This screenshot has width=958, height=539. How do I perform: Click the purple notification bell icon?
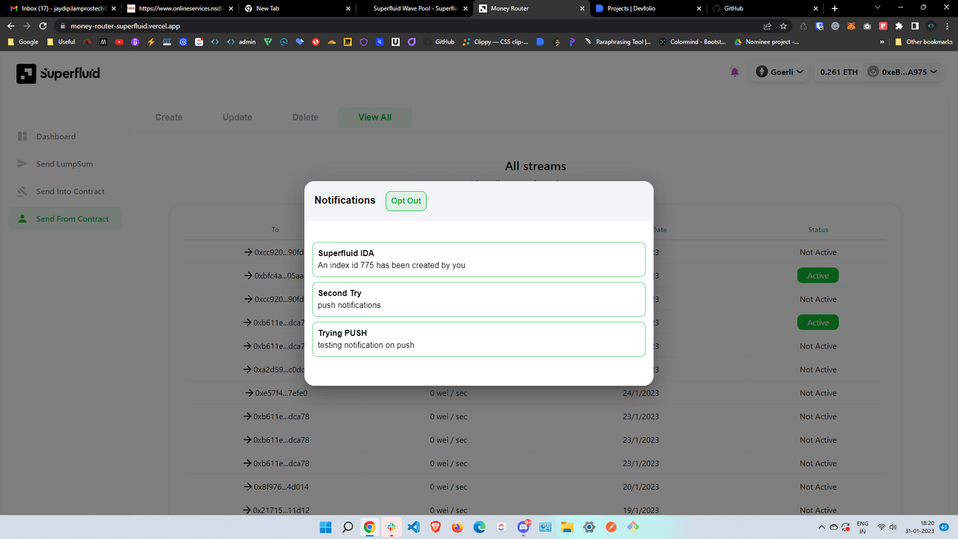pos(734,72)
